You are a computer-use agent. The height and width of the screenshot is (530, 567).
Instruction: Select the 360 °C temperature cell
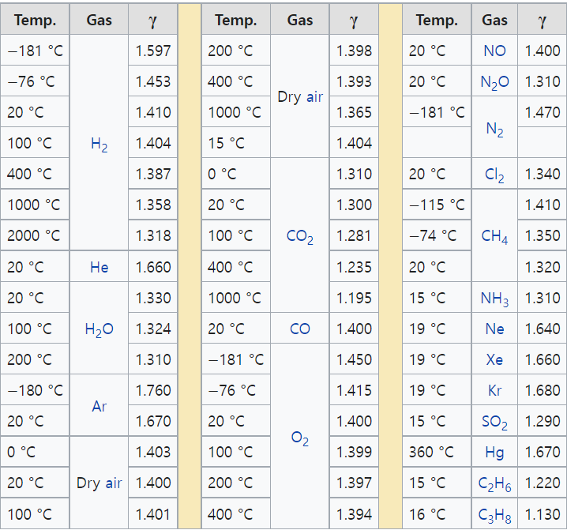[437, 452]
